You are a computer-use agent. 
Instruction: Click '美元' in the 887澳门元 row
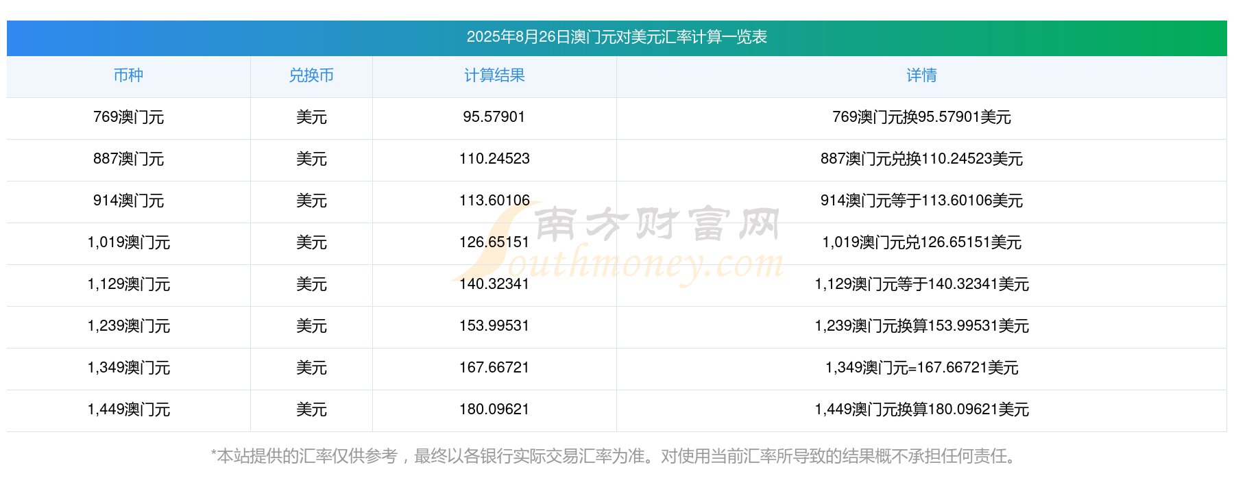(x=311, y=159)
